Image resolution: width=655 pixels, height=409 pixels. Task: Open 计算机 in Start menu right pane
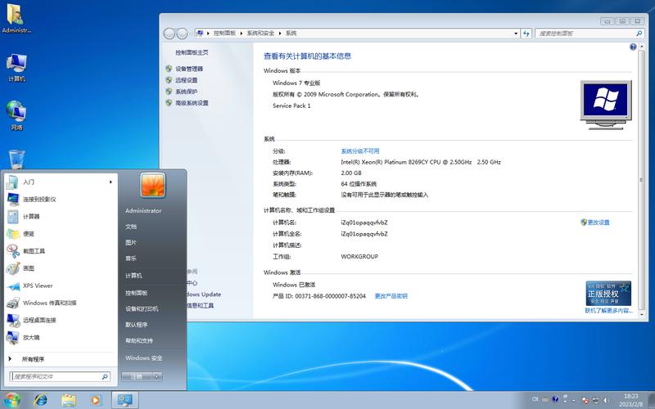click(133, 276)
